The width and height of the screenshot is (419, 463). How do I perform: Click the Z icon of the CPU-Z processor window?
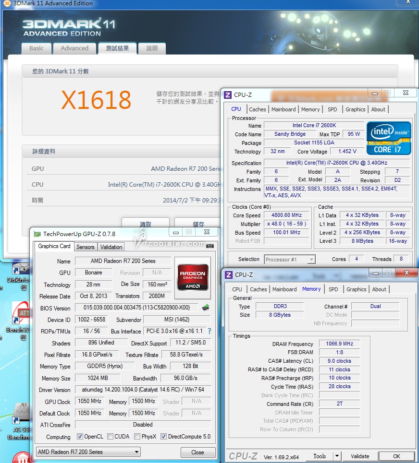tap(228, 95)
